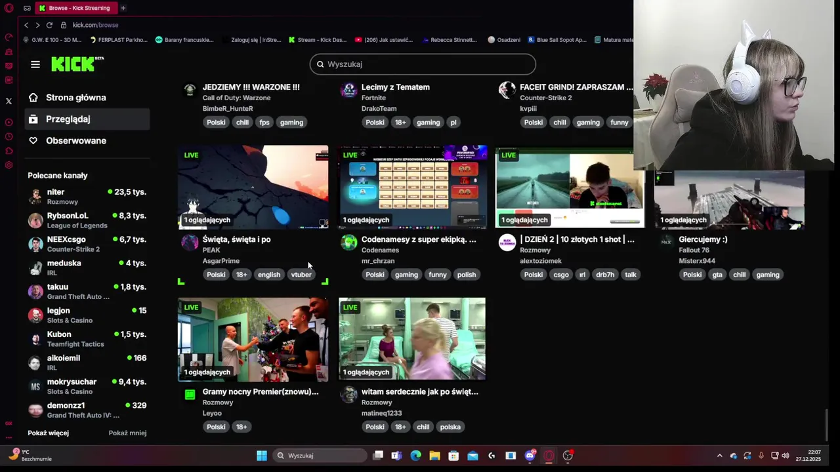Click the Wyszukaj search field on Kick
The height and width of the screenshot is (472, 840).
coord(423,64)
